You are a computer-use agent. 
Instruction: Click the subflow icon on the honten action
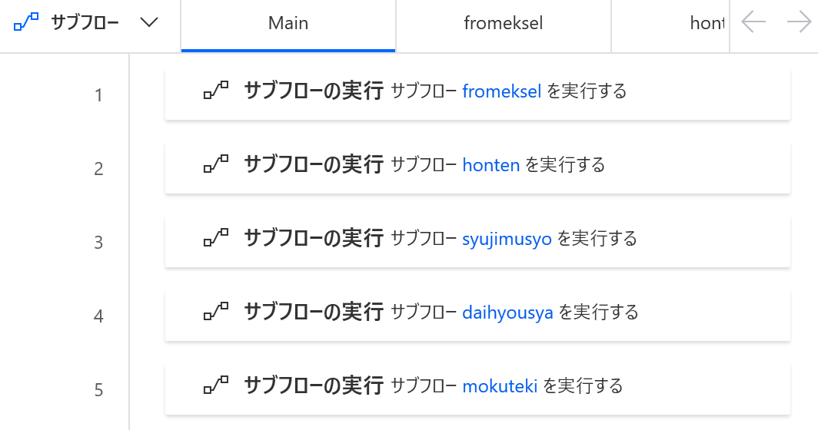[x=216, y=164]
